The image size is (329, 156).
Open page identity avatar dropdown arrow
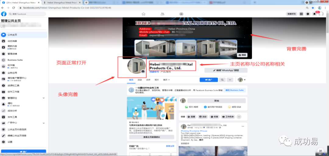point(244,80)
